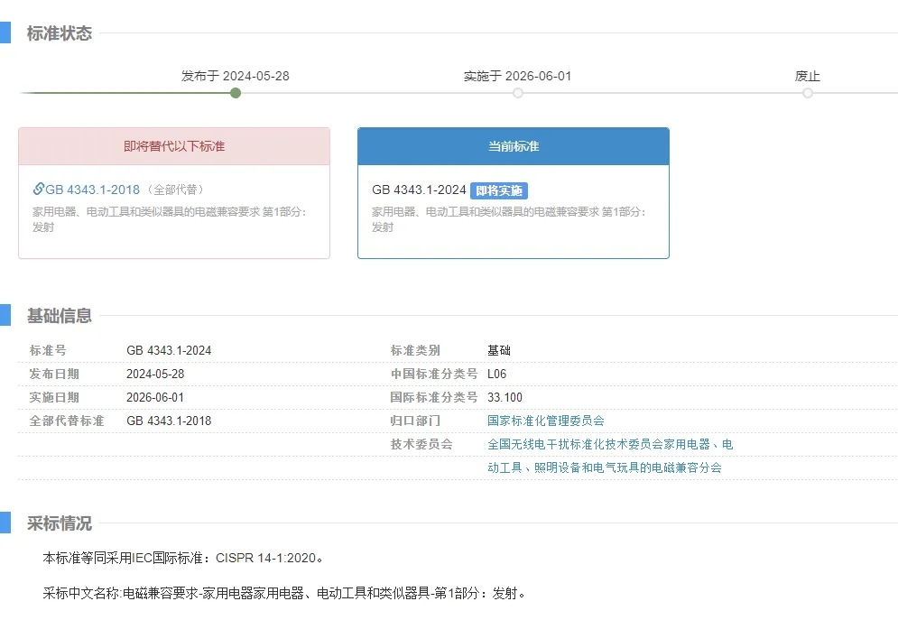The height and width of the screenshot is (620, 898).
Task: Click the blue 即将实施 status badge
Action: (x=499, y=190)
